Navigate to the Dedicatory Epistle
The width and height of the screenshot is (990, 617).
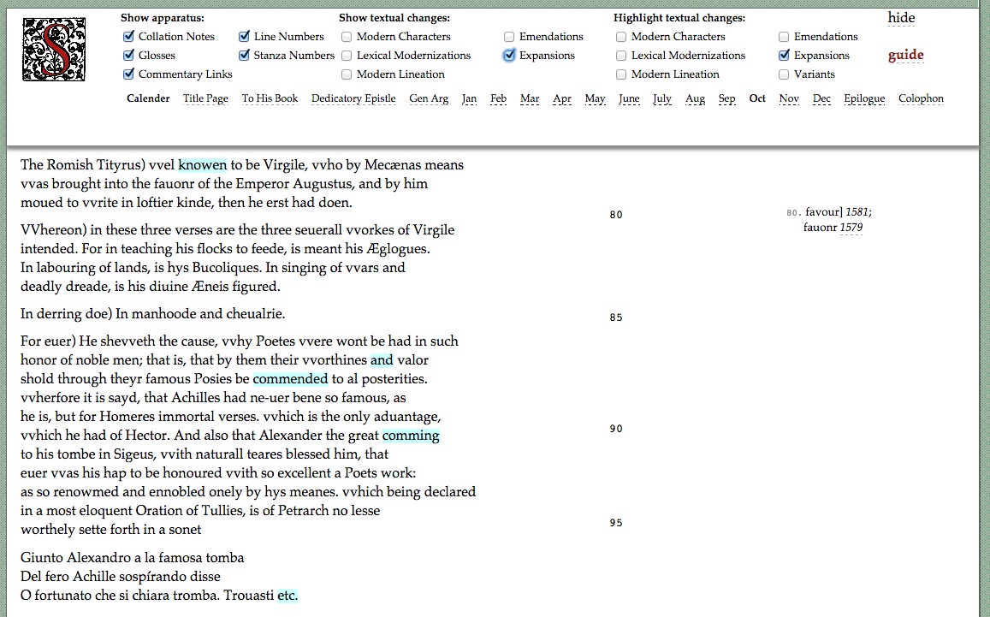pyautogui.click(x=353, y=98)
